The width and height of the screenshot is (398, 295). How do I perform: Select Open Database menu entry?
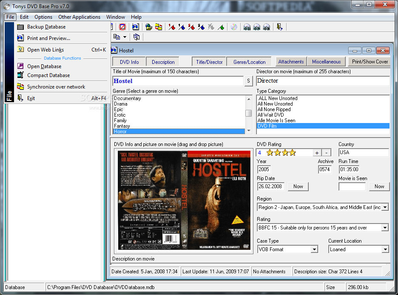[62, 66]
